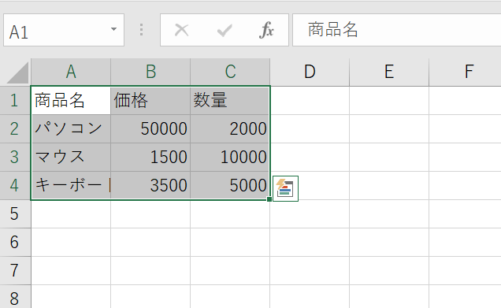Click the Cancel X formula bar icon
501x308 pixels.
tap(181, 31)
